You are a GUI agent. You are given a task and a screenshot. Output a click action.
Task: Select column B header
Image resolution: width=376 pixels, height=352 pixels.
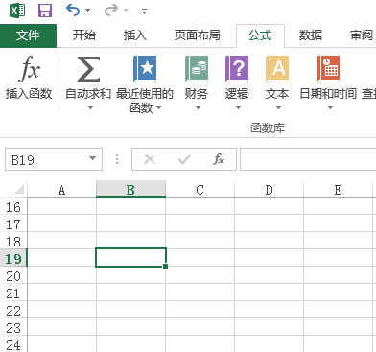pyautogui.click(x=130, y=190)
